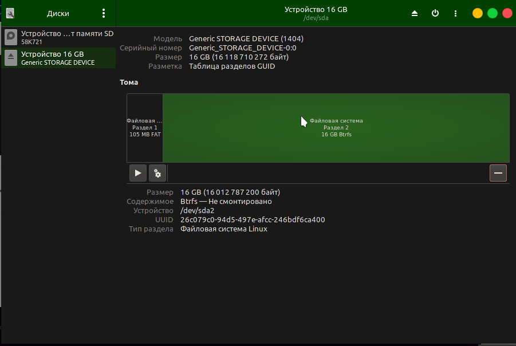The height and width of the screenshot is (346, 516).
Task: Open the Диски application menu
Action: 103,13
